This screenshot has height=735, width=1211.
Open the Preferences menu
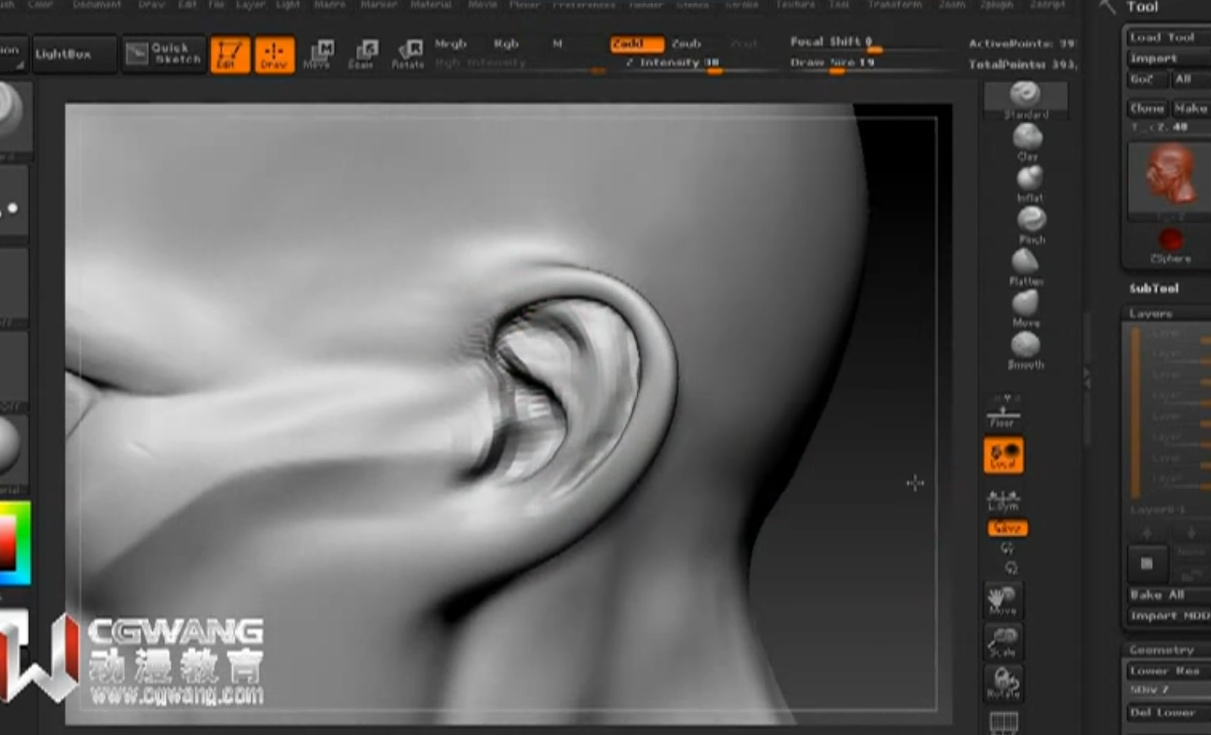pyautogui.click(x=584, y=4)
